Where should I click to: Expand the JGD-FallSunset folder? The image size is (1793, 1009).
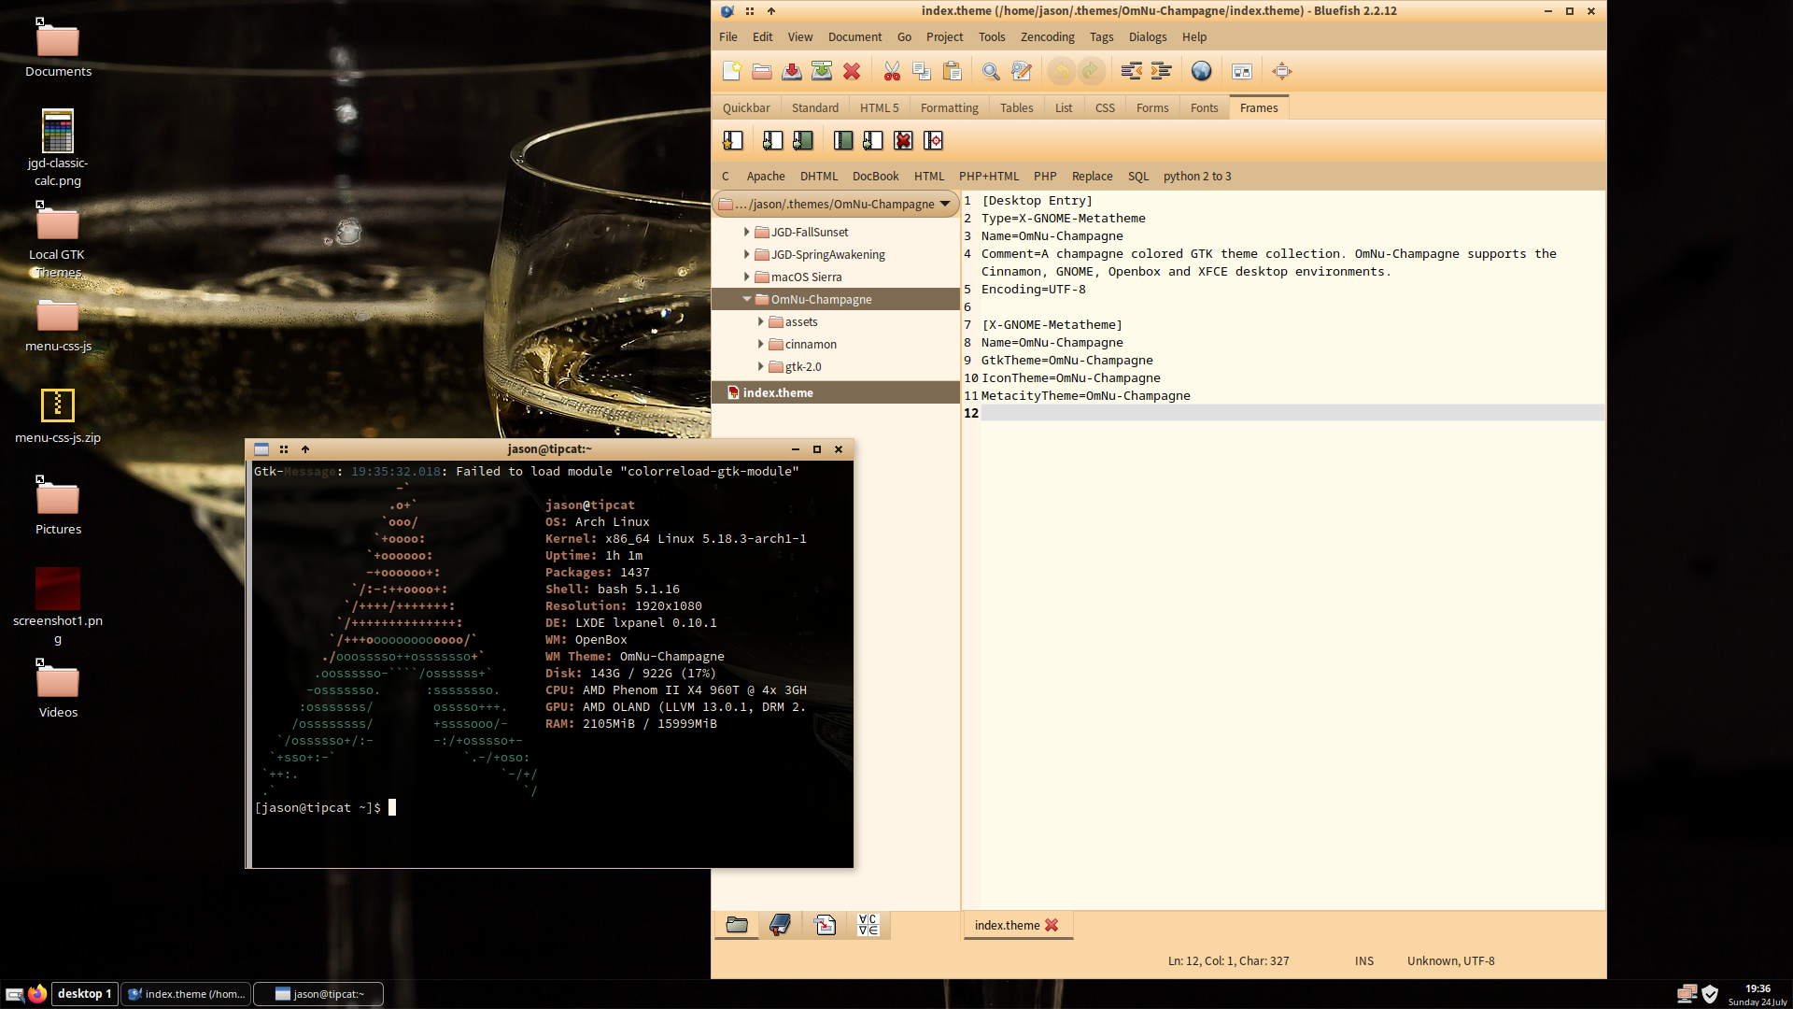pos(746,232)
